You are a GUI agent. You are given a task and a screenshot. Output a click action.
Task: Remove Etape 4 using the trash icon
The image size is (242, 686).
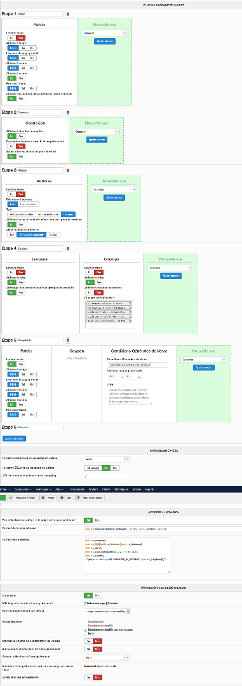pyautogui.click(x=67, y=248)
